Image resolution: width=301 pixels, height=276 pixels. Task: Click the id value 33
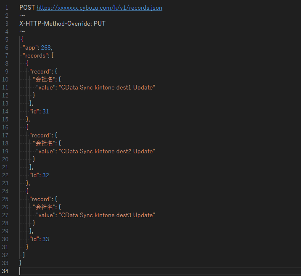46,239
